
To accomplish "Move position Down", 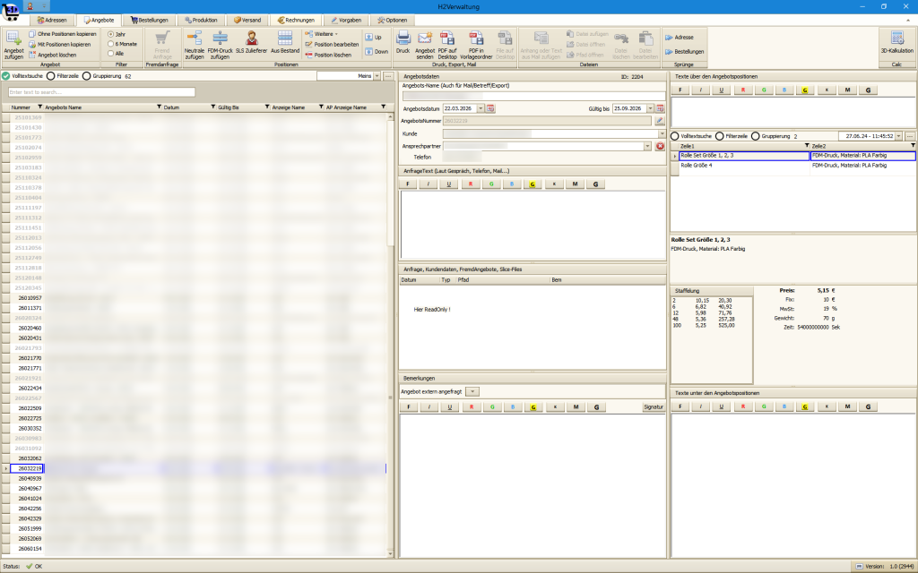I will click(377, 51).
